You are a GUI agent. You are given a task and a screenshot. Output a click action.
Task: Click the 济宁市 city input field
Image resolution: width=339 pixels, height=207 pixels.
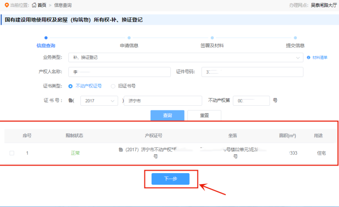click(x=164, y=101)
